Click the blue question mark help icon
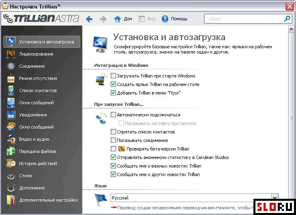This screenshot has height=215, width=296. click(x=165, y=19)
